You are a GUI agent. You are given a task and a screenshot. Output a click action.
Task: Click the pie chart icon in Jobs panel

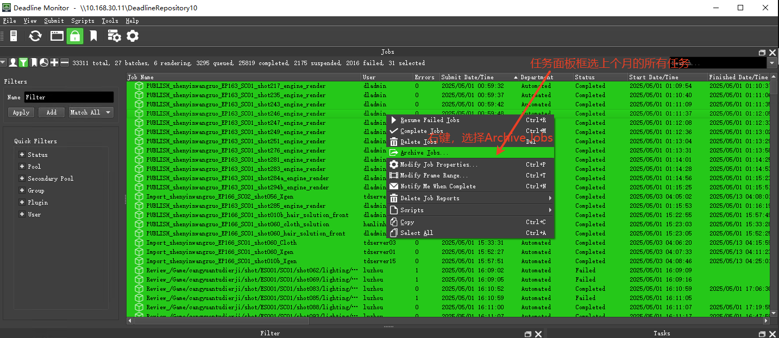click(44, 63)
